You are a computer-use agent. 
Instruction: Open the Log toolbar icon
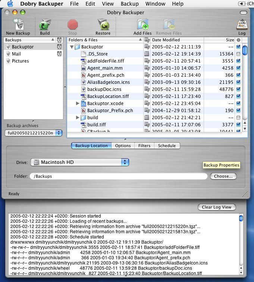(x=242, y=25)
